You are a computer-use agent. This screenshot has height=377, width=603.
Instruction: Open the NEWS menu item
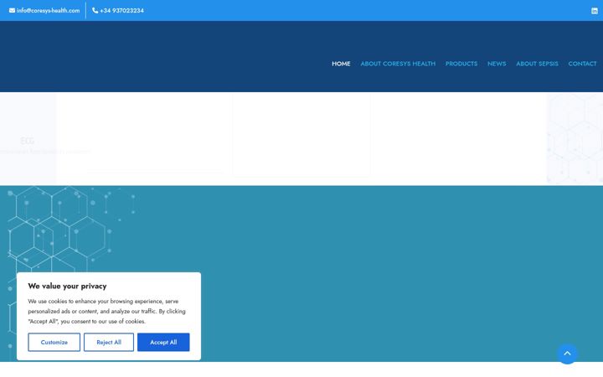pyautogui.click(x=497, y=64)
